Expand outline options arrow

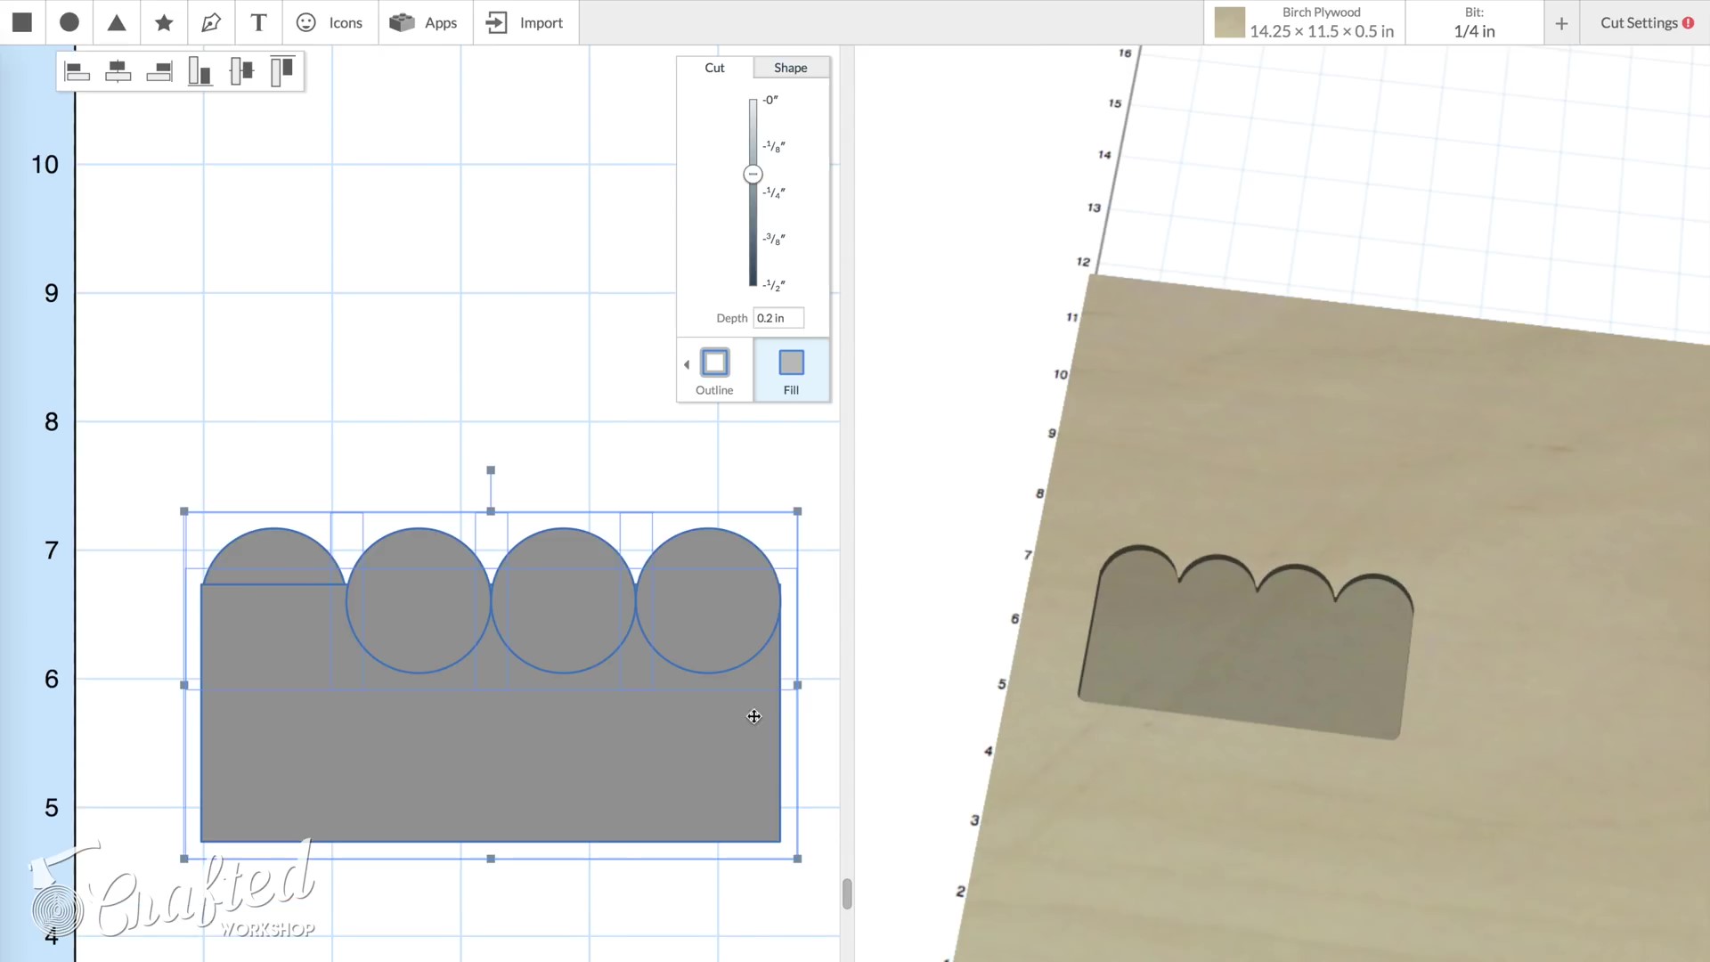pyautogui.click(x=686, y=364)
